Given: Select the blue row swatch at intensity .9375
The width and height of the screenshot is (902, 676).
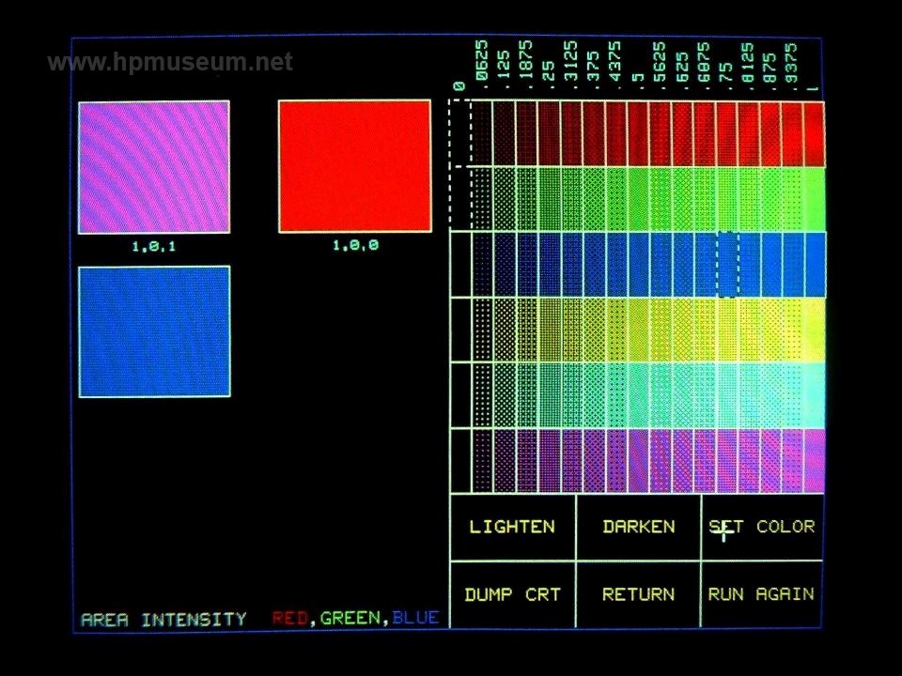Looking at the screenshot, I should coord(793,265).
